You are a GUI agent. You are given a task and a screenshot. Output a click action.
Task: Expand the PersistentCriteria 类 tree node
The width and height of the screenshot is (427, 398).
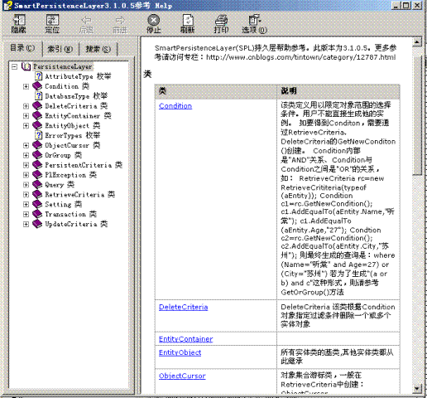click(x=26, y=165)
